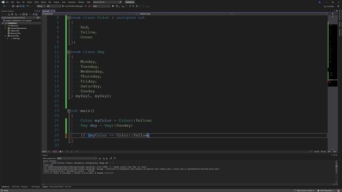Open the View menu

click(x=18, y=2)
